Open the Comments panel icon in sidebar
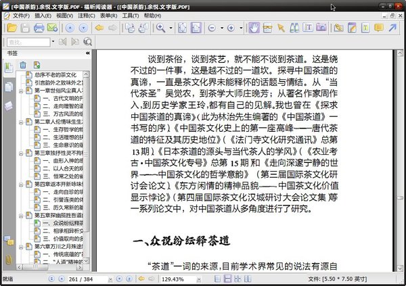 coord(9,241)
